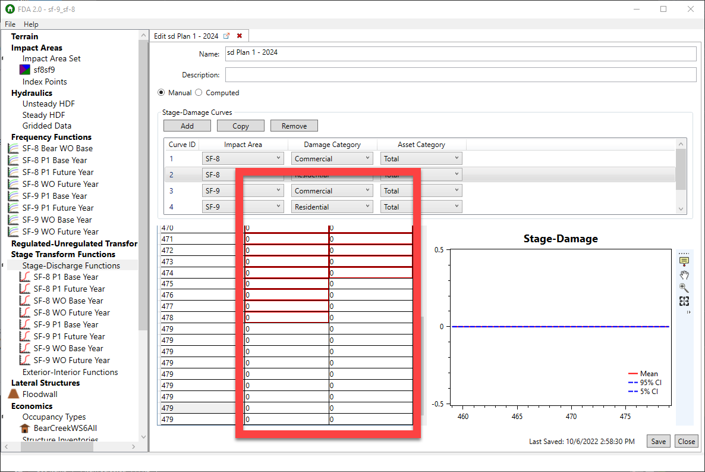Click the zoom-to-fit extents icon on the chart
Screen dimensions: 705x472
(684, 301)
